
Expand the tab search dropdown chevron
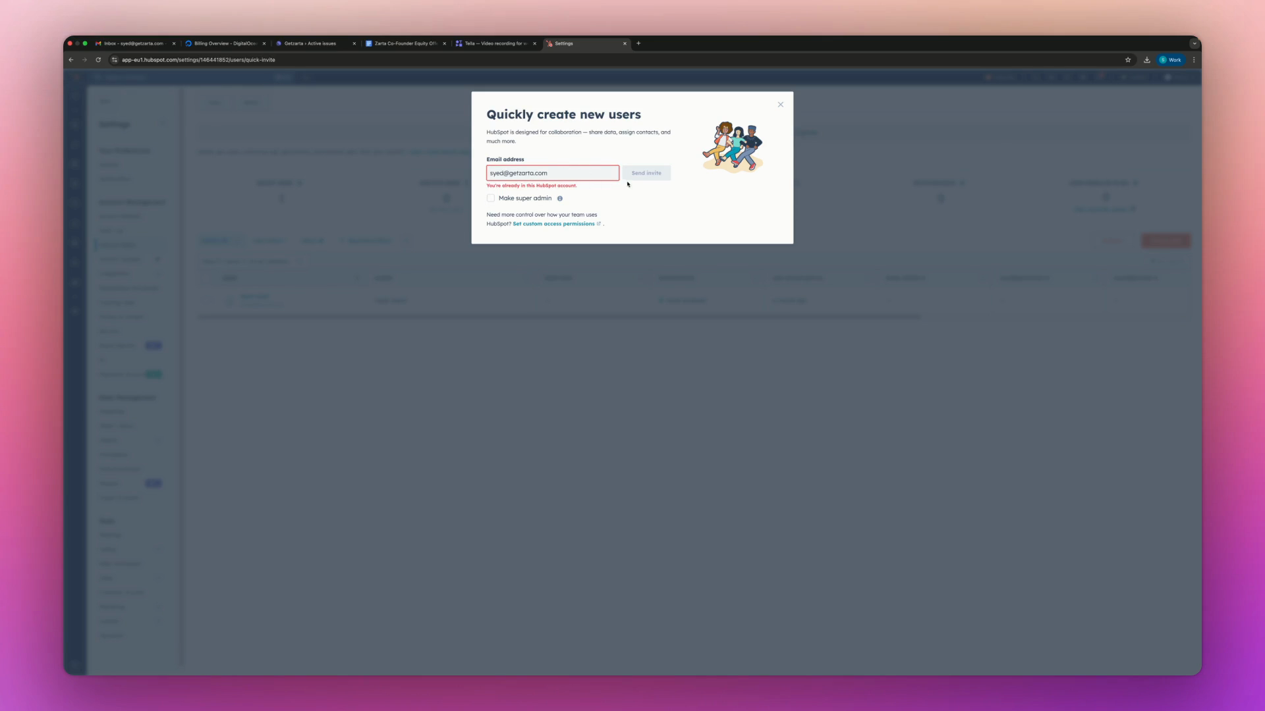coord(1195,43)
